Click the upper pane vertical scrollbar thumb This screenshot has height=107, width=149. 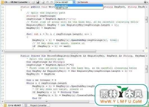(x=146, y=20)
